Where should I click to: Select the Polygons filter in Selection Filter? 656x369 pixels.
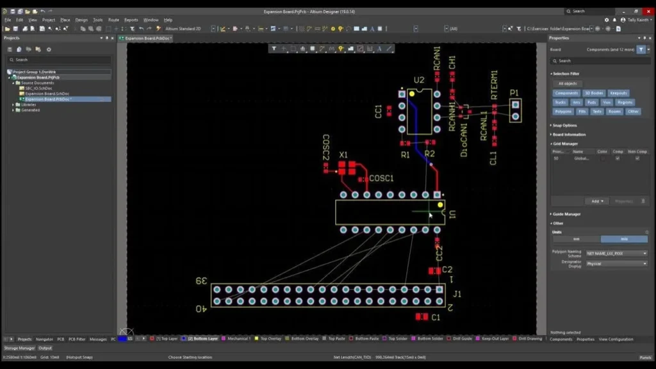tap(563, 111)
